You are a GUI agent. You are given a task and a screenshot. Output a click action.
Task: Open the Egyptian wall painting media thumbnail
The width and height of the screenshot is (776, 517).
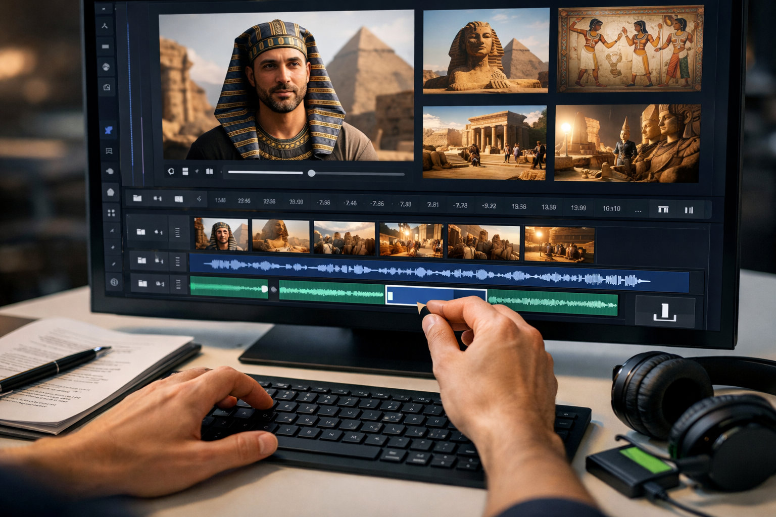tap(631, 48)
